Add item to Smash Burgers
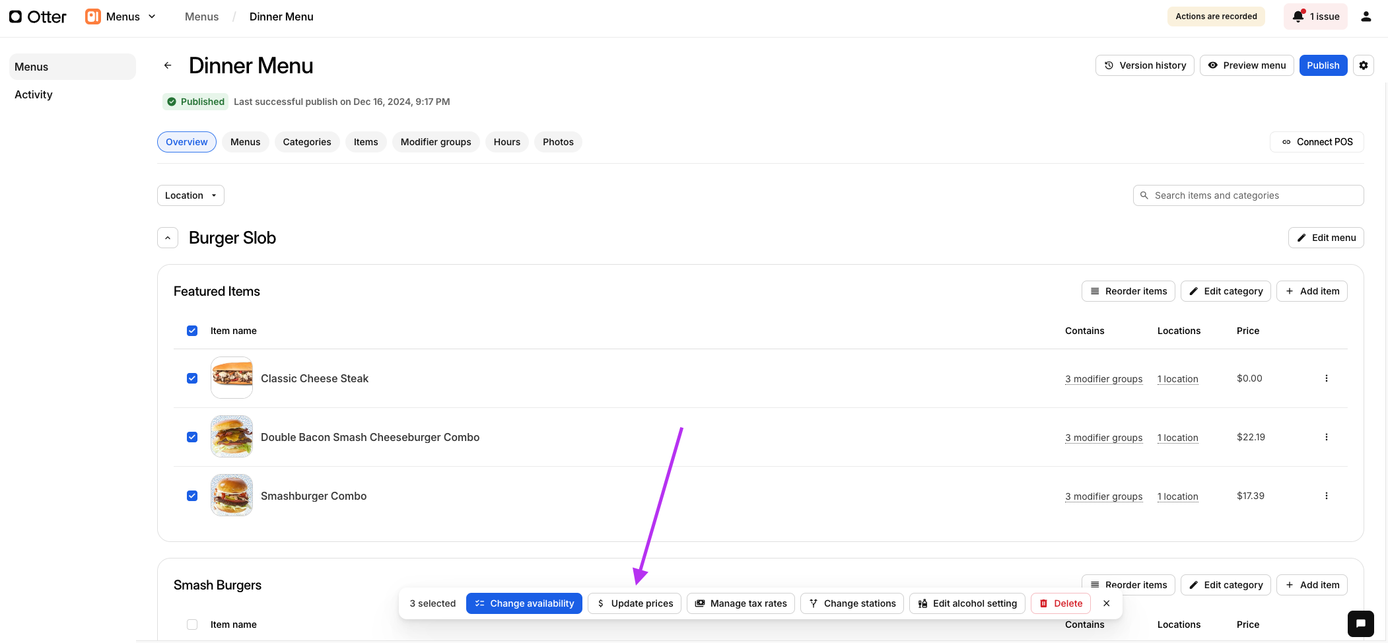Image resolution: width=1388 pixels, height=643 pixels. pyautogui.click(x=1312, y=585)
